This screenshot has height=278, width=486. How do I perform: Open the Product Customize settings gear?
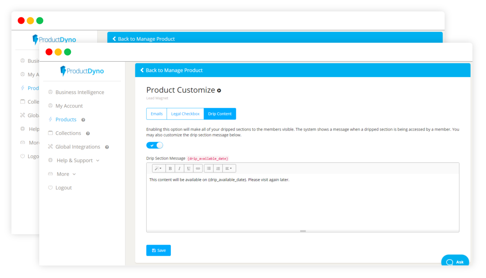(x=219, y=91)
